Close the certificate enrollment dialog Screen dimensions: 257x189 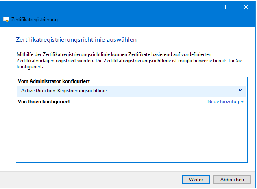pos(246,7)
